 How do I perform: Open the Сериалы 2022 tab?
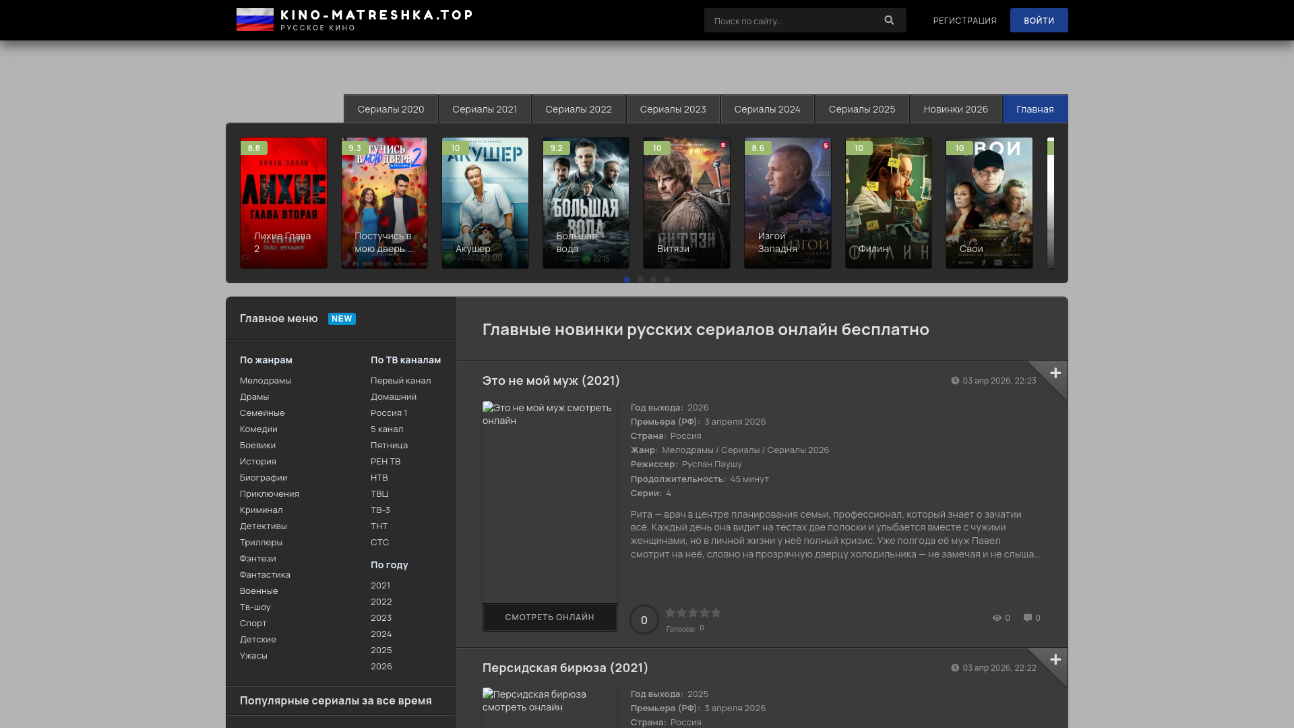(x=578, y=109)
